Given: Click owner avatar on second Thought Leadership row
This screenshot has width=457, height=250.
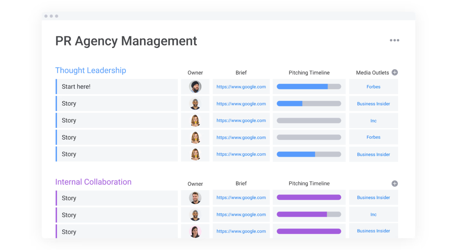Looking at the screenshot, I should 195,104.
